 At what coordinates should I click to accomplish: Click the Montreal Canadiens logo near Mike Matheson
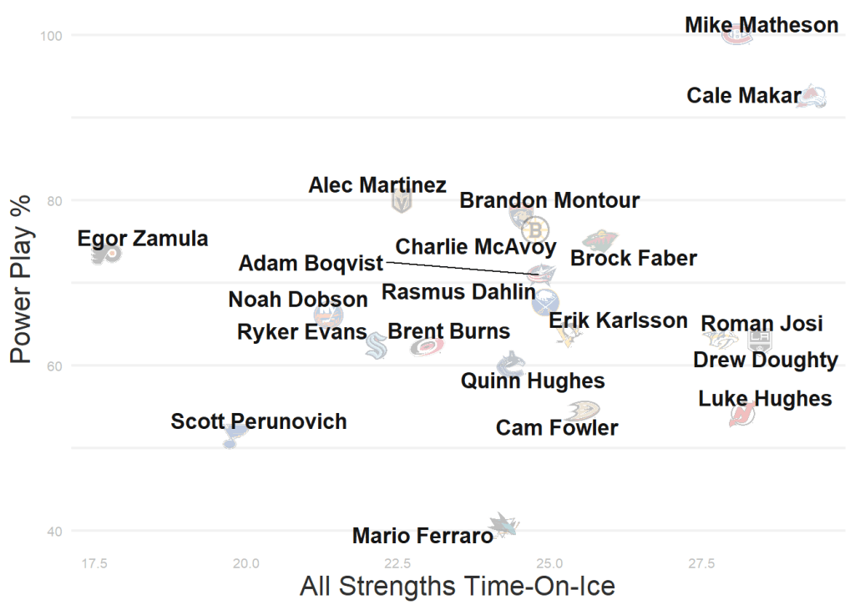pyautogui.click(x=736, y=36)
